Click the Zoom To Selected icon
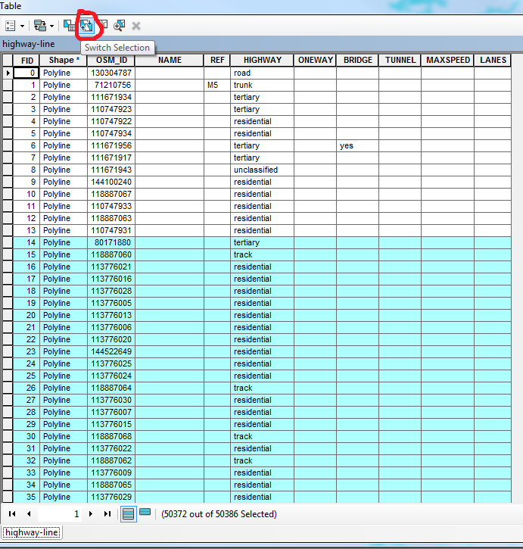 tap(120, 26)
